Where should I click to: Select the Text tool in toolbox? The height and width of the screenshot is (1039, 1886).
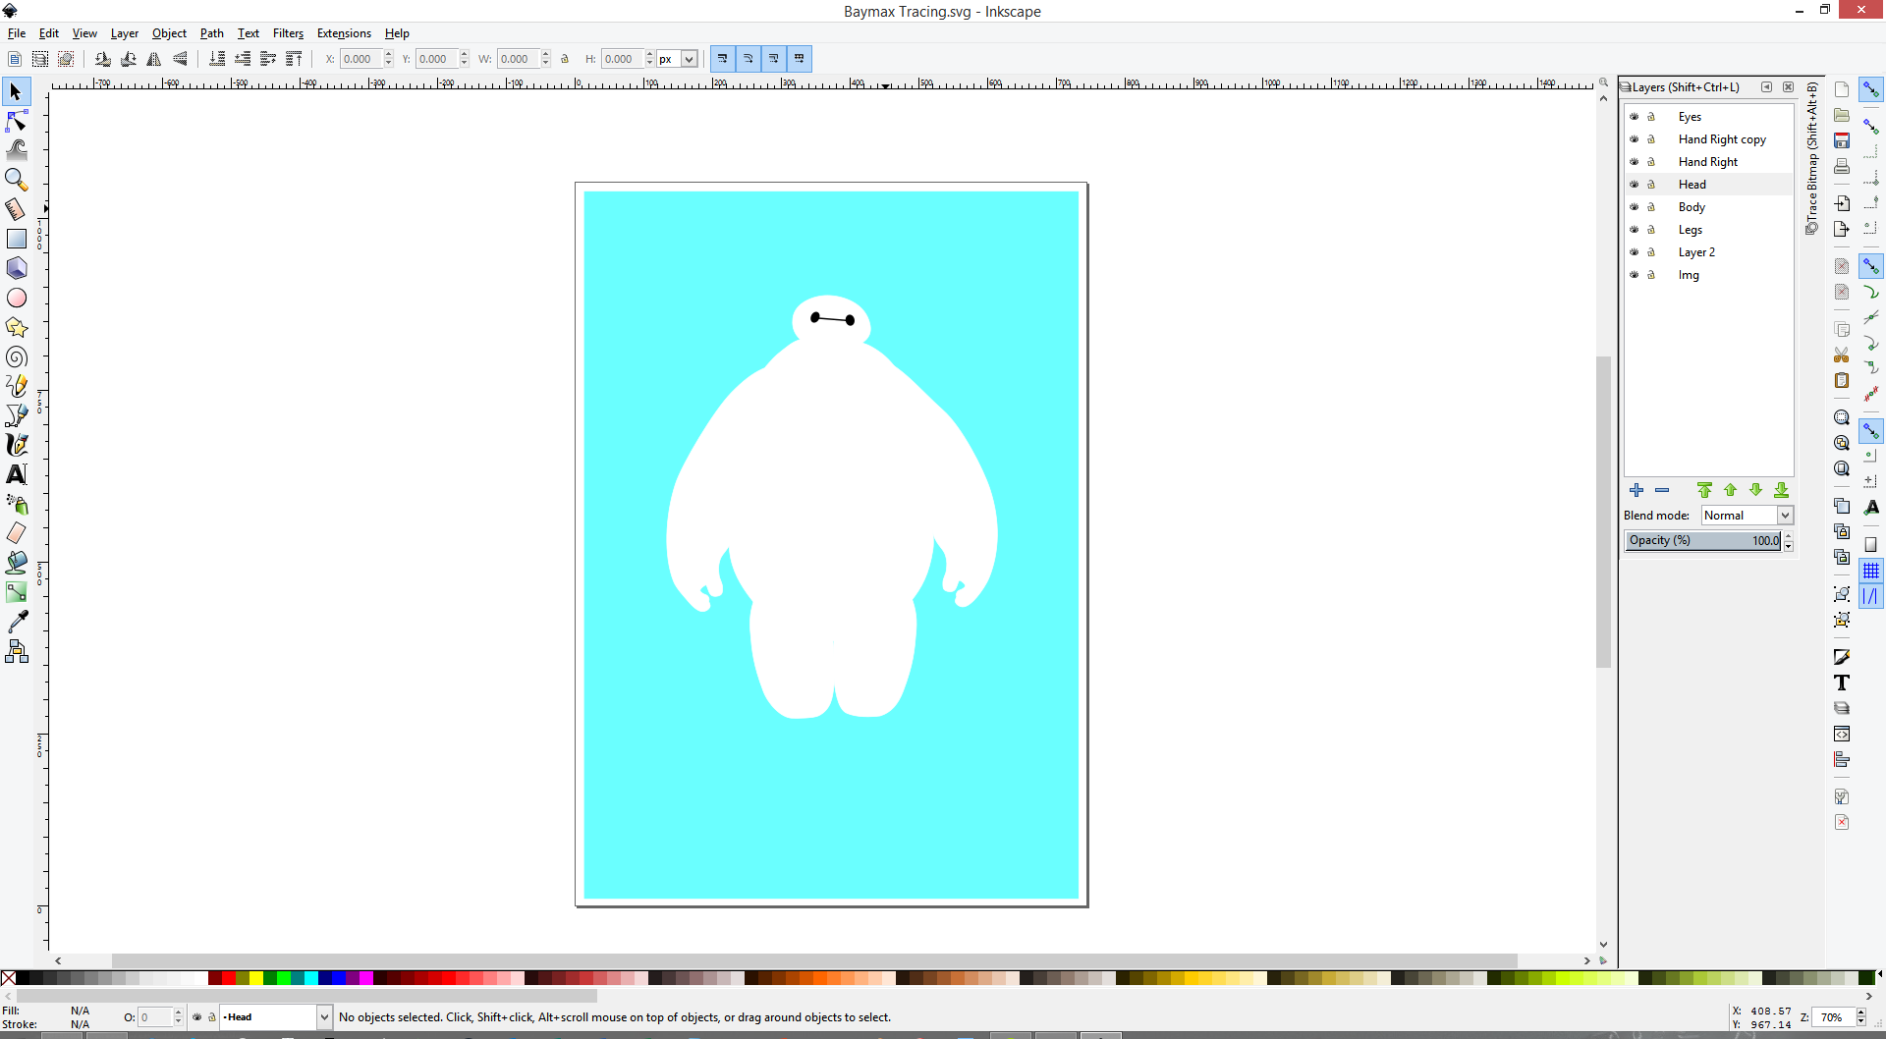point(16,474)
